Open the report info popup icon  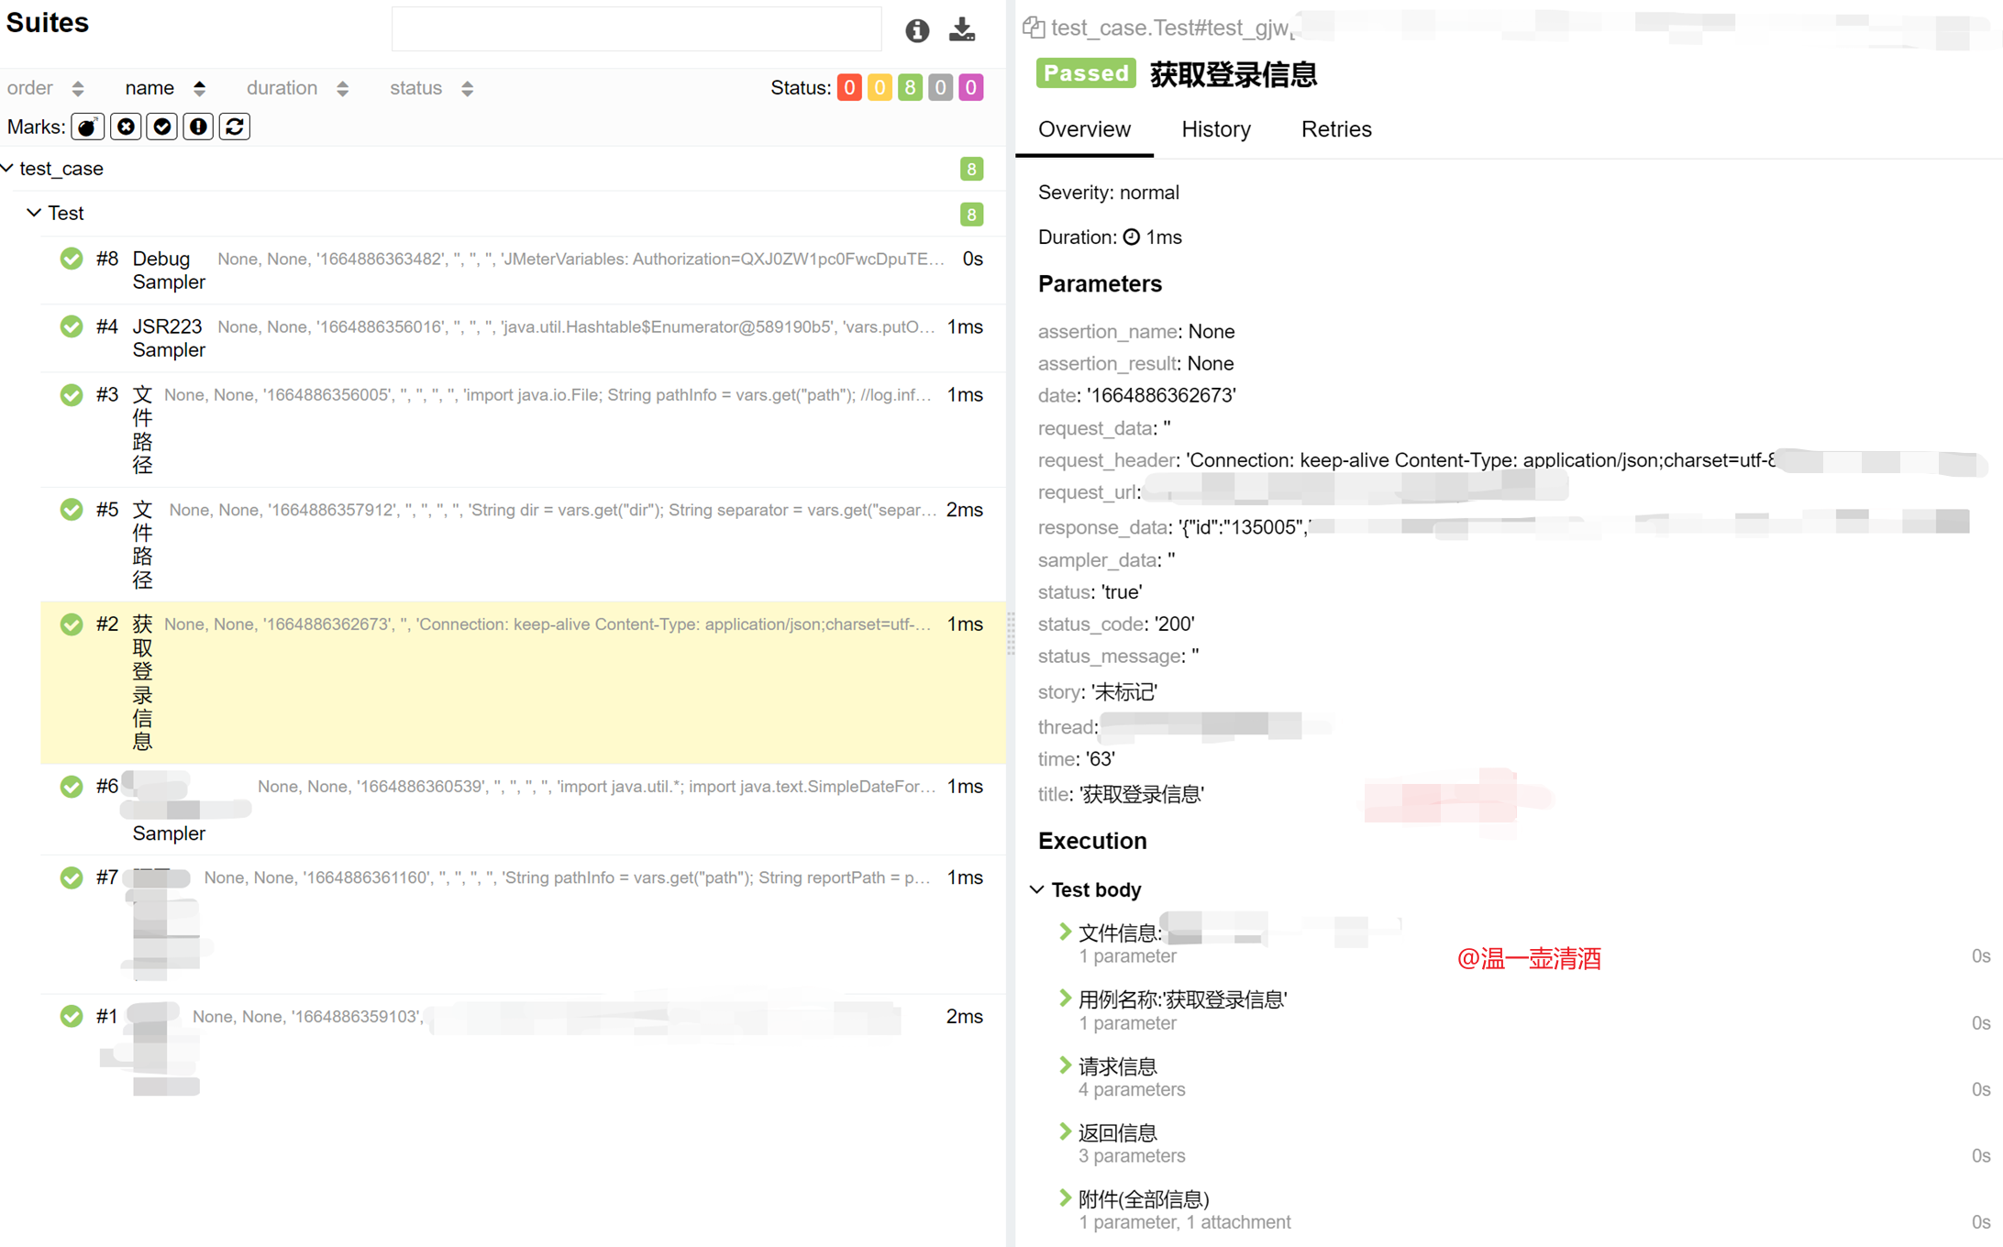click(x=916, y=30)
